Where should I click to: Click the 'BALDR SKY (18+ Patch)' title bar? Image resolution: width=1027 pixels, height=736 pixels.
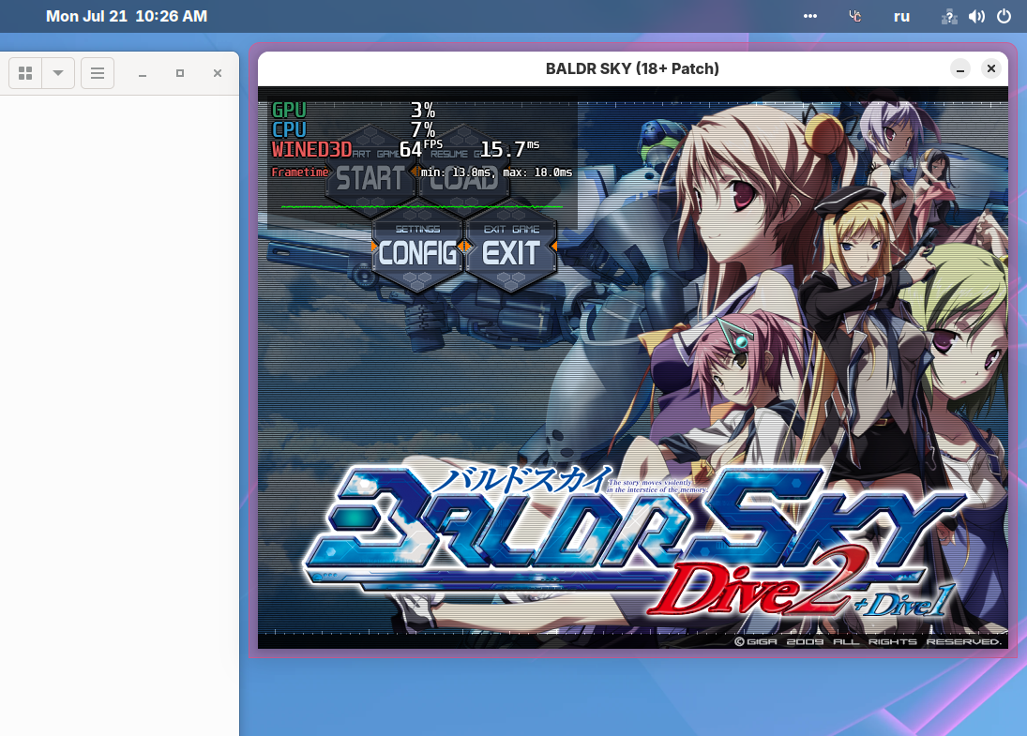(x=632, y=68)
